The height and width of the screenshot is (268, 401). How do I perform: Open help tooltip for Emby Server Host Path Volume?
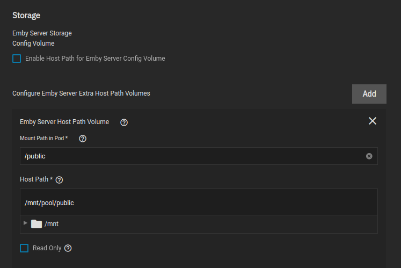124,122
